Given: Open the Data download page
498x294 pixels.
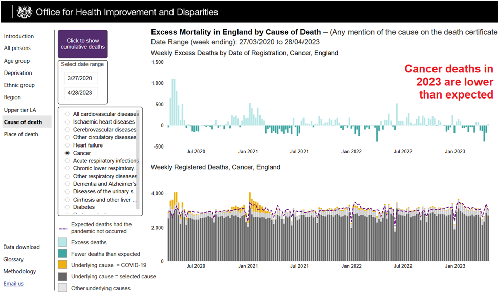Looking at the screenshot, I should click(x=21, y=247).
